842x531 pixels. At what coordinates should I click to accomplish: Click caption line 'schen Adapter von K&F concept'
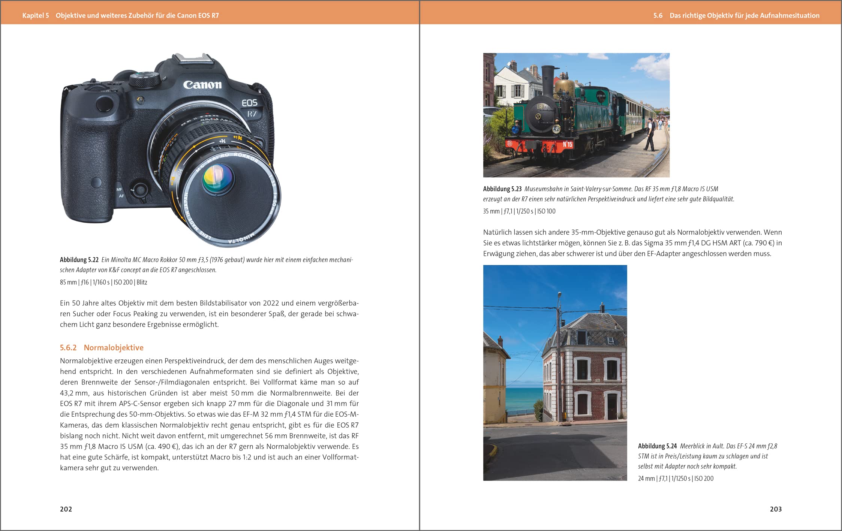(x=100, y=270)
